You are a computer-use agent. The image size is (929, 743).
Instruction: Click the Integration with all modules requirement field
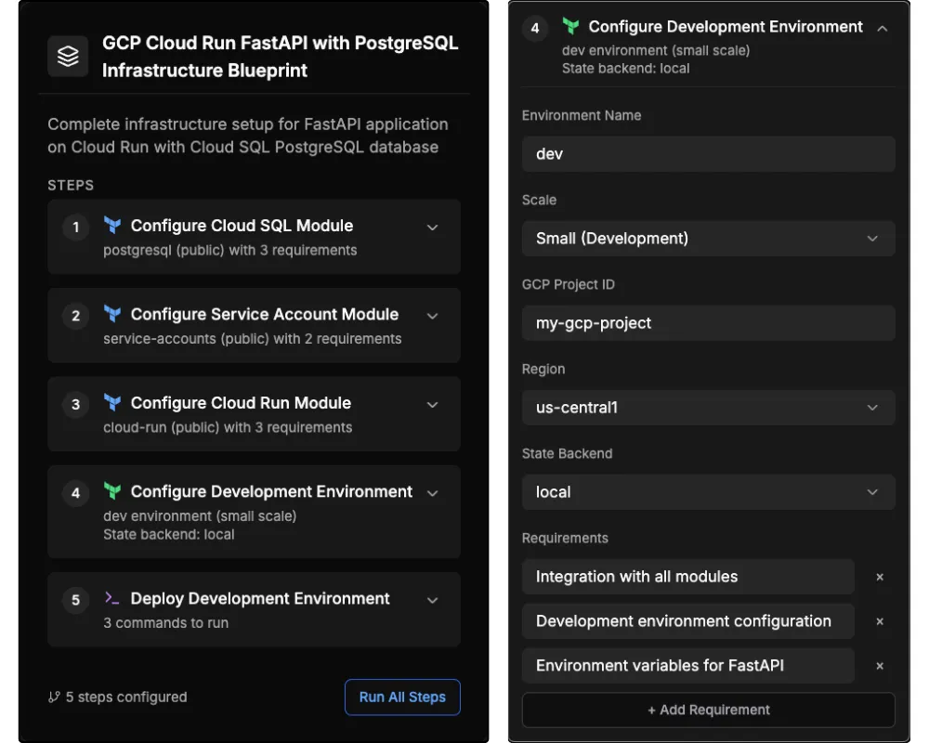click(x=687, y=577)
